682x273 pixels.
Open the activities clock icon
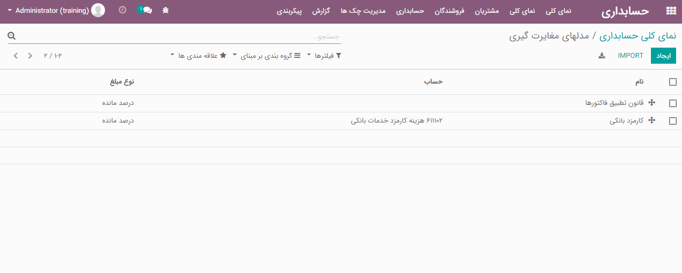[123, 10]
